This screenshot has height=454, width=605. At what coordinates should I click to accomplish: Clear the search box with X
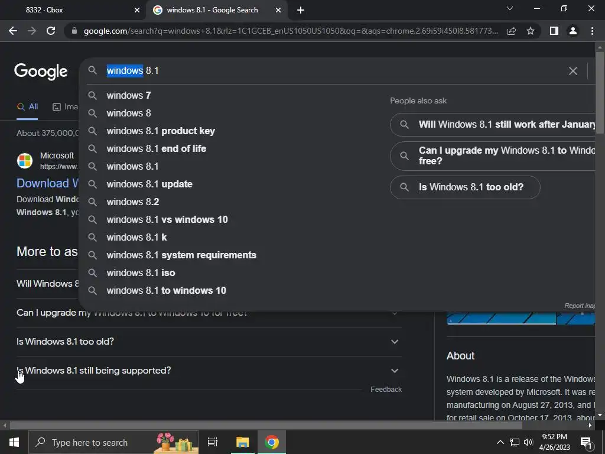pos(573,71)
